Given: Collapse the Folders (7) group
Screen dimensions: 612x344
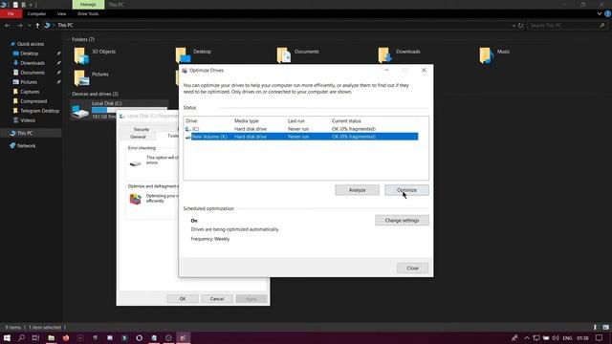Looking at the screenshot, I should pyautogui.click(x=69, y=39).
